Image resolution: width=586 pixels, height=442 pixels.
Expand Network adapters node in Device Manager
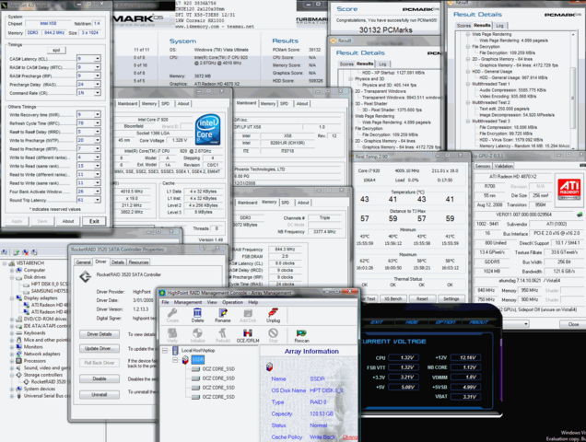12,354
